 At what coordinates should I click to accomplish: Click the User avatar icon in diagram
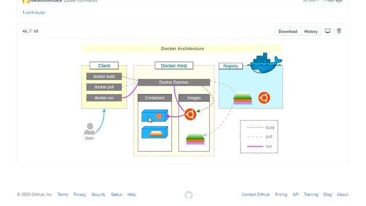coord(89,129)
